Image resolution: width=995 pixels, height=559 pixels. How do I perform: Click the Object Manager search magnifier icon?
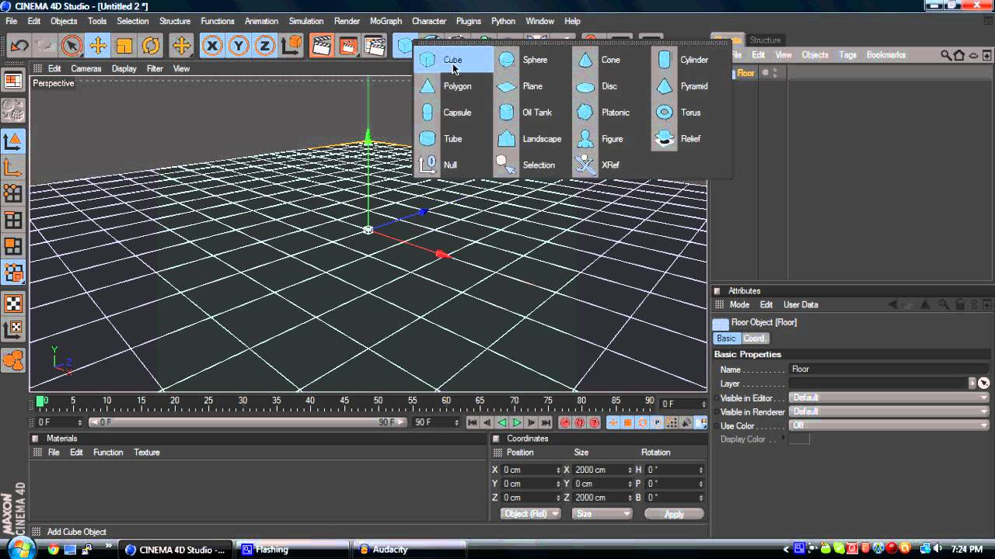click(x=945, y=55)
